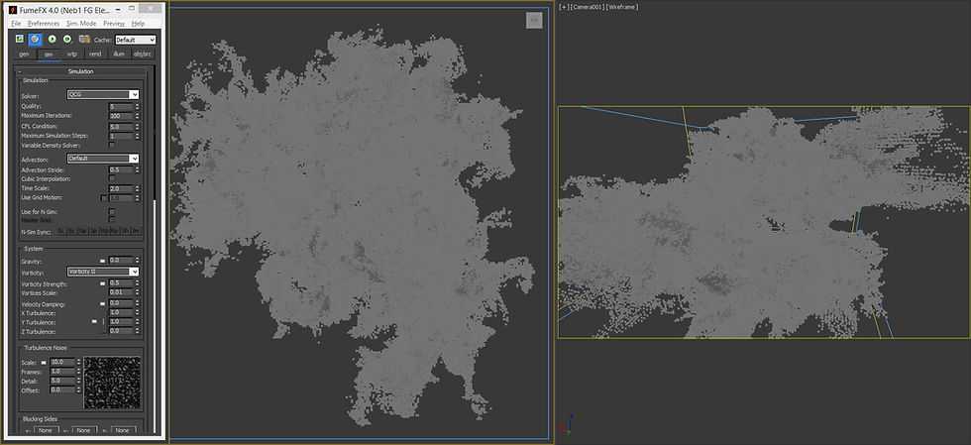Toggle N-Sim Sync Sh button
The image size is (971, 445).
pos(125,231)
